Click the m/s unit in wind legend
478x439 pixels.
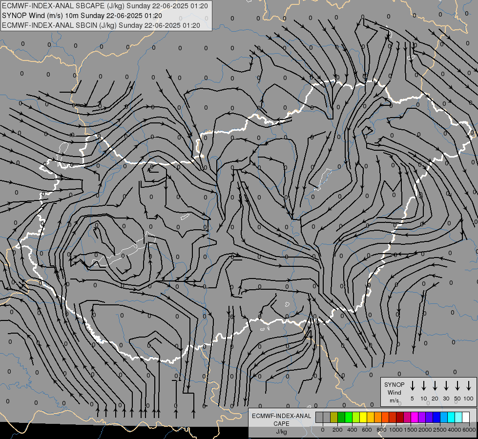(394, 400)
